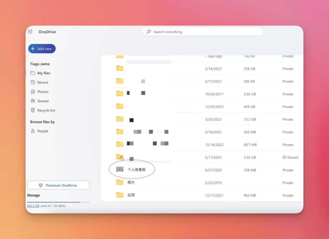Click the folder icon dated 2/17/2023
Image resolution: width=329 pixels, height=239 pixels.
120,81
